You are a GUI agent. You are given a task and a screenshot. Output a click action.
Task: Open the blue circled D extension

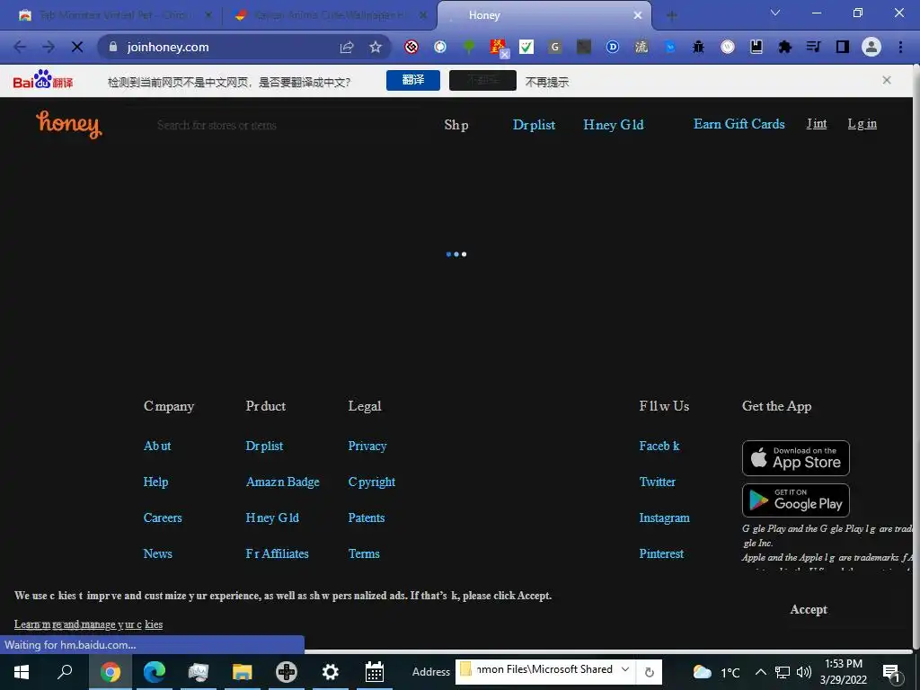613,47
